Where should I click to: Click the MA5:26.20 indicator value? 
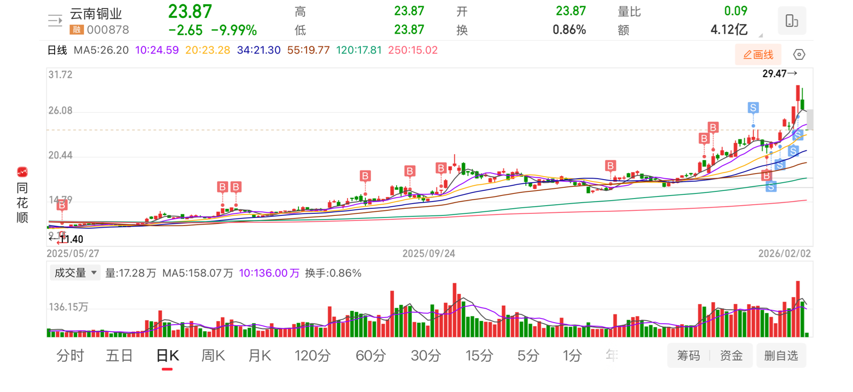coord(101,50)
